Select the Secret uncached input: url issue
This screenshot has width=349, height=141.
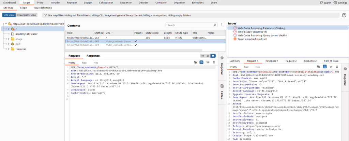point(253,39)
